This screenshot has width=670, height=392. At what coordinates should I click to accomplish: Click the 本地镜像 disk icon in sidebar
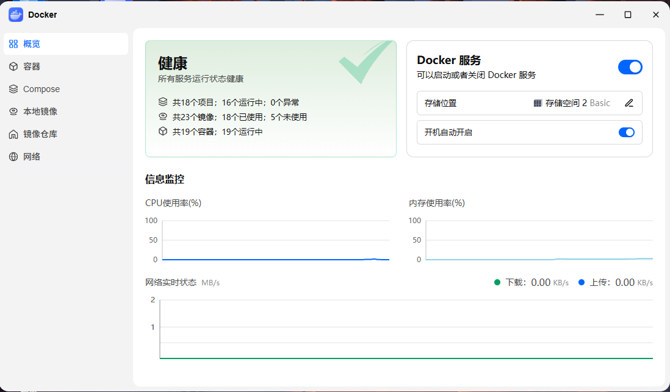pos(13,112)
